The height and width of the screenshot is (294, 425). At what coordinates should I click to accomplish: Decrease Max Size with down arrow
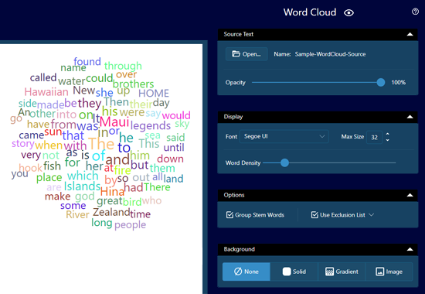[388, 140]
